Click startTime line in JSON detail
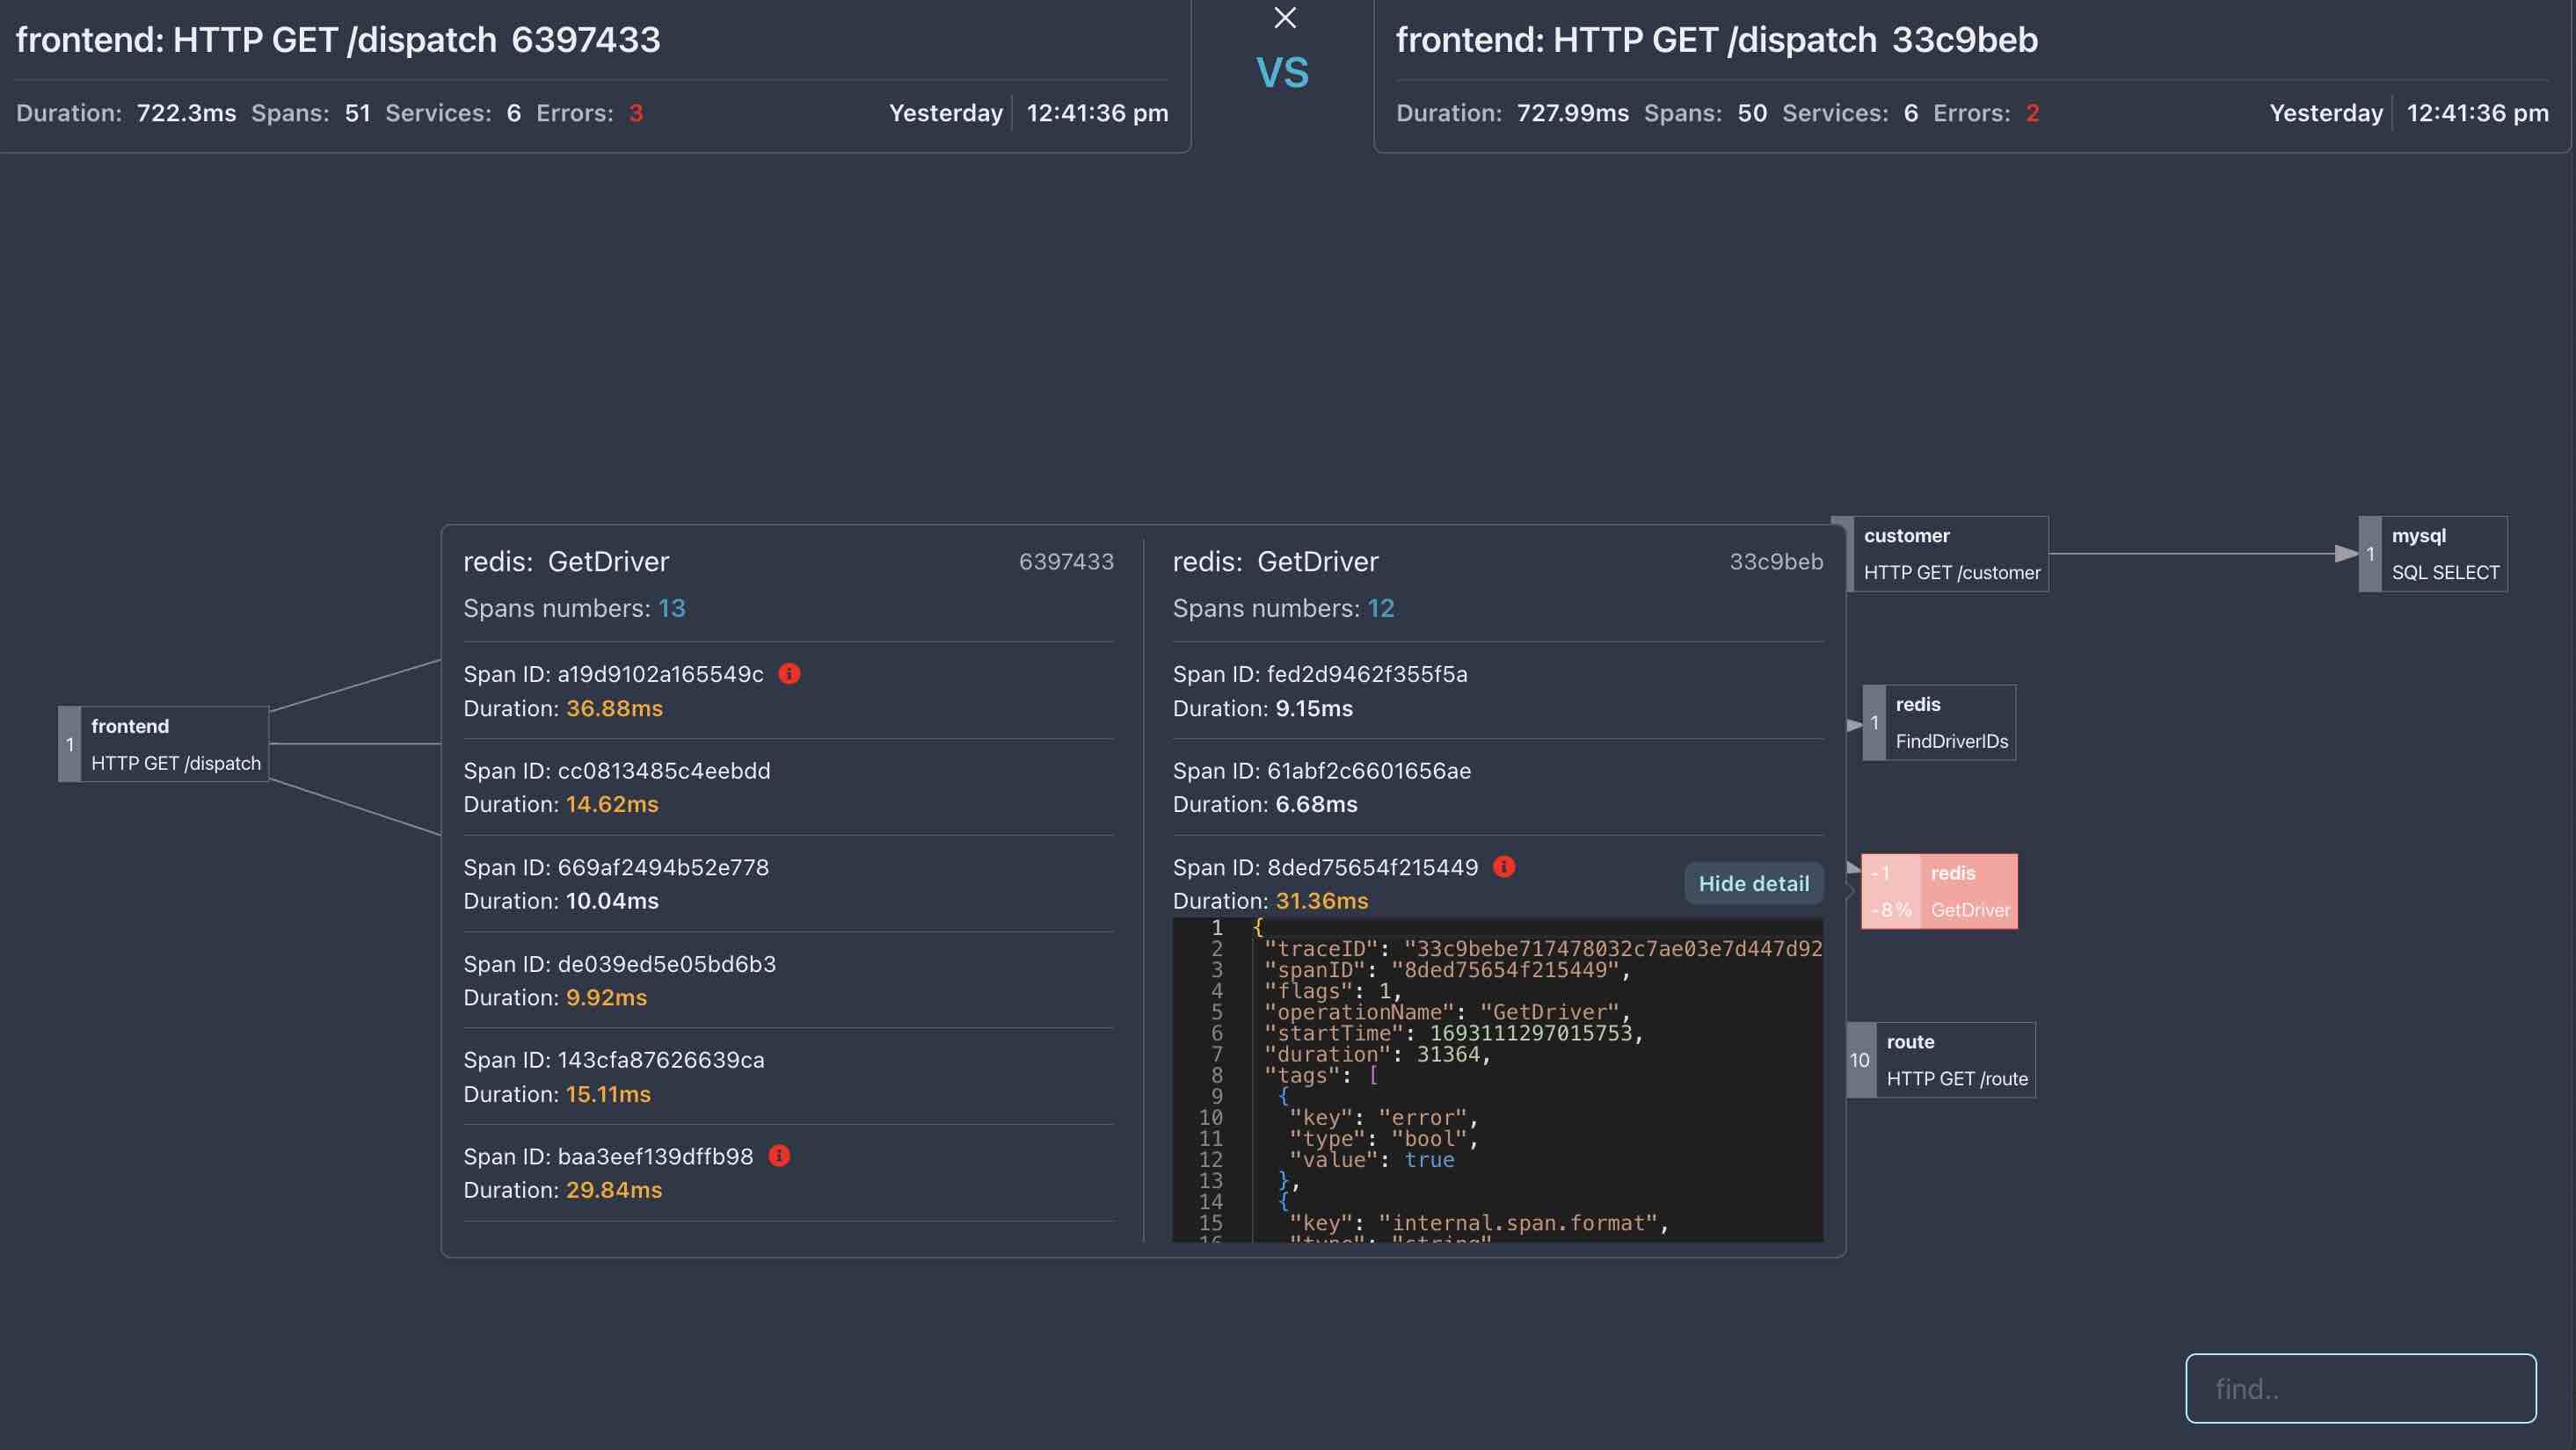Viewport: 2576px width, 1450px height. 1453,1033
